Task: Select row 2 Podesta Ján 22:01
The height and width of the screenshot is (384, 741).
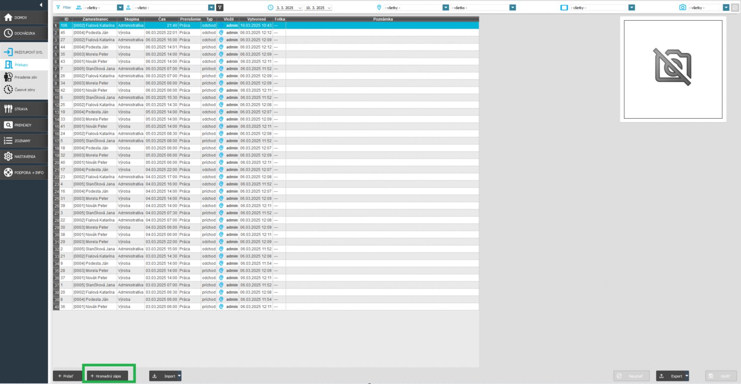Action: [266, 33]
